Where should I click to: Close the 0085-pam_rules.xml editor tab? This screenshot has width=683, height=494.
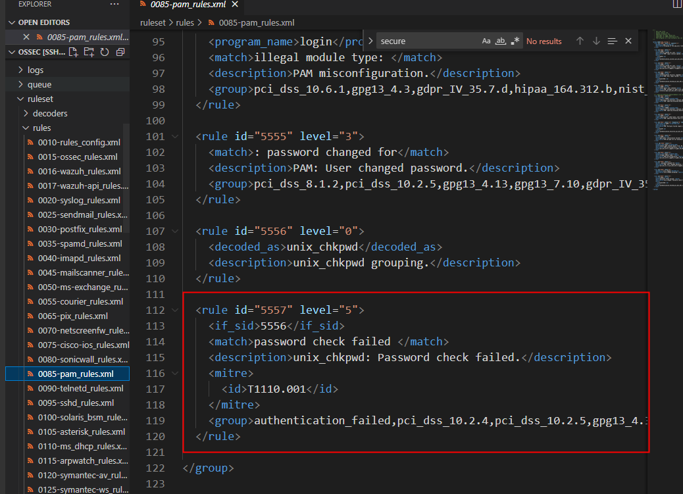coord(235,5)
